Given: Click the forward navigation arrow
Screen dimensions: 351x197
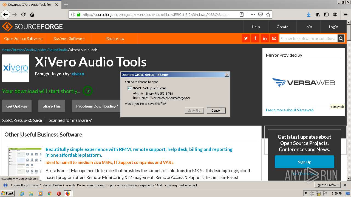Looking at the screenshot, I should coord(15,15).
